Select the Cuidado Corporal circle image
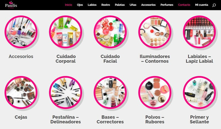The width and height of the screenshot is (221, 129). (x=65, y=32)
